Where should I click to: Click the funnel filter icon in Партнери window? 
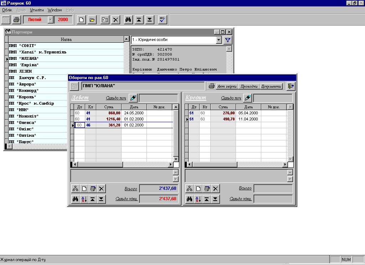coord(228,40)
